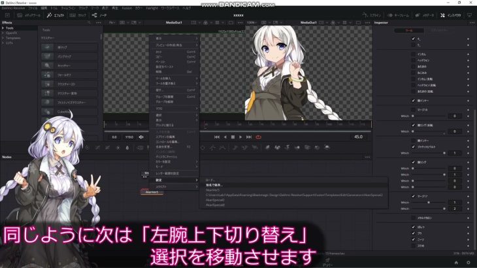The width and height of the screenshot is (477, 268).
Task: Select 別名で保存... in settings submenu
Action: point(293,185)
